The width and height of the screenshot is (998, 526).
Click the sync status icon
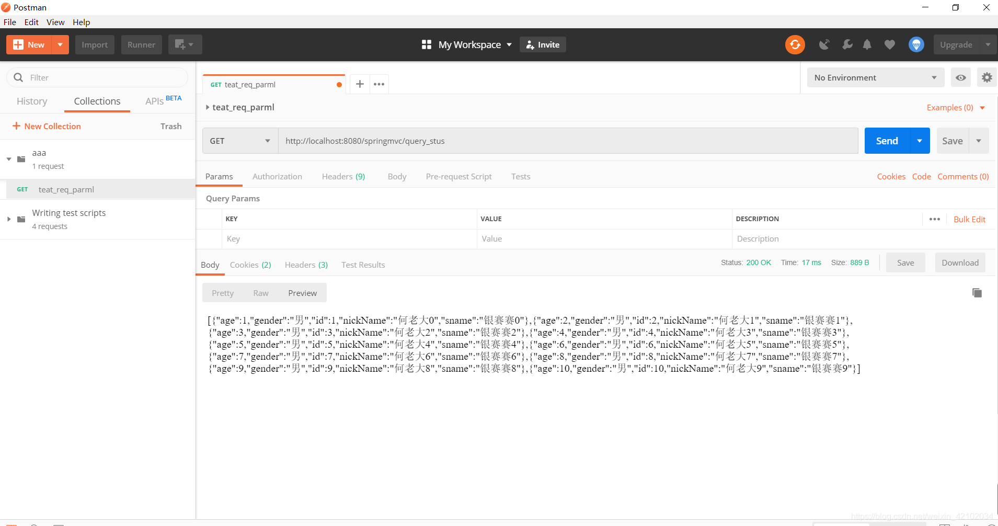[x=795, y=44]
